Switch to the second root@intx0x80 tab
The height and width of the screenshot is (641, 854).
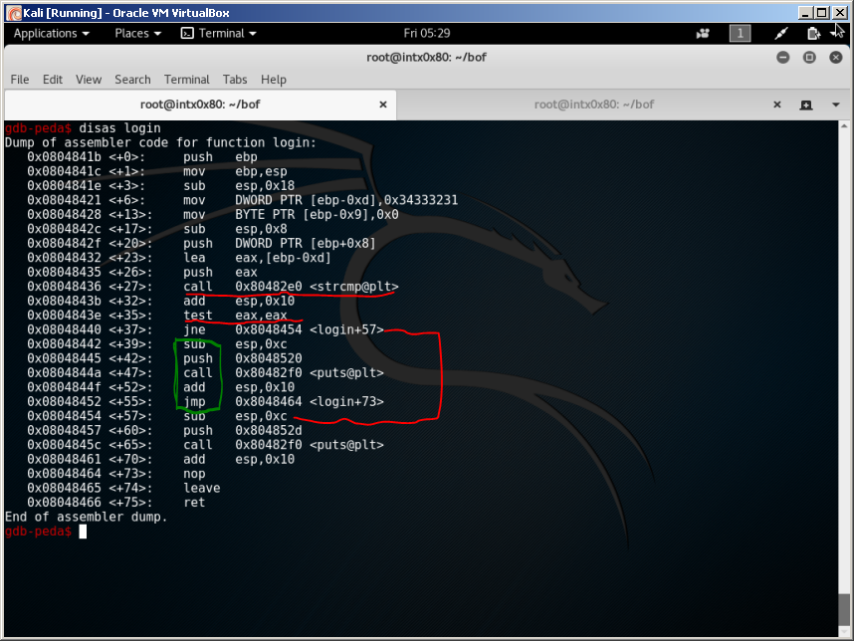click(593, 105)
